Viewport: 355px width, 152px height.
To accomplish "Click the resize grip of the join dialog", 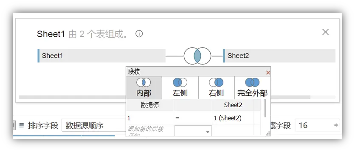I will point(268,134).
